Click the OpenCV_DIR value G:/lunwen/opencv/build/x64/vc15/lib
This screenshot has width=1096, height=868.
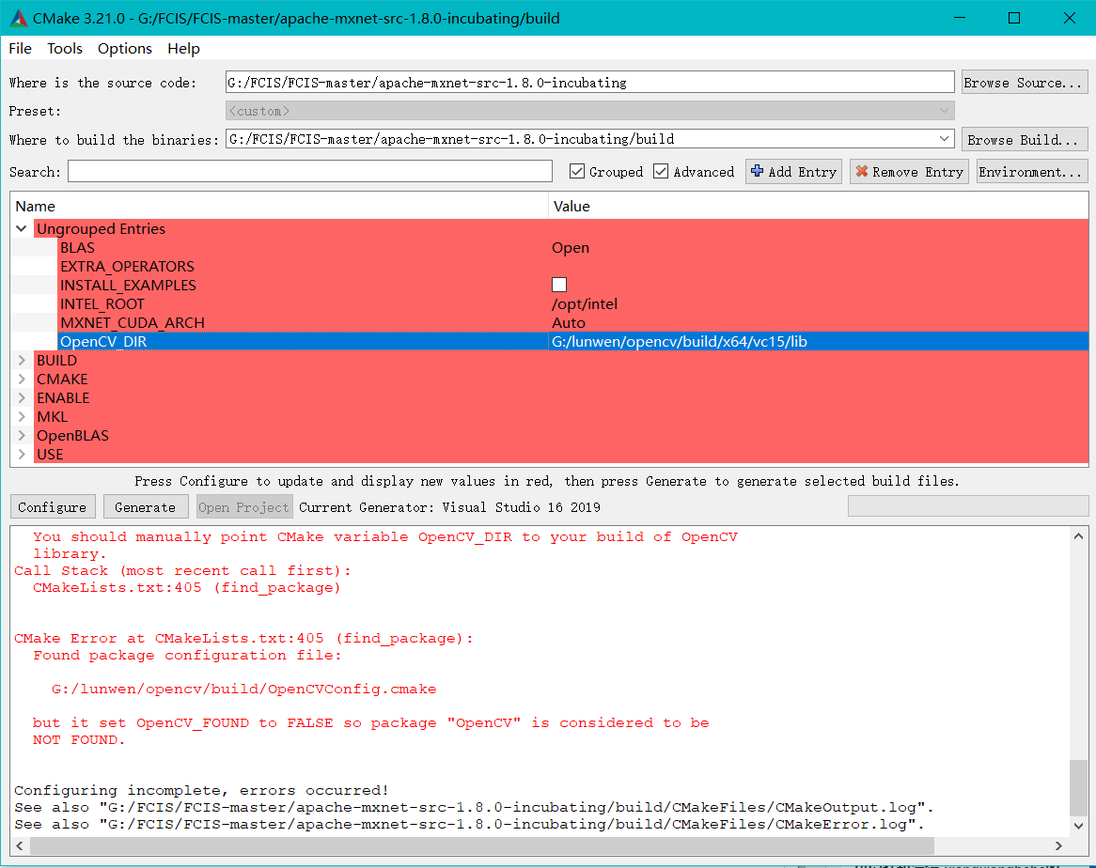click(x=680, y=342)
